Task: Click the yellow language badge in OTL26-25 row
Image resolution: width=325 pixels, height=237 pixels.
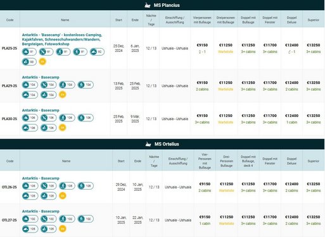Action: pyautogui.click(x=63, y=196)
